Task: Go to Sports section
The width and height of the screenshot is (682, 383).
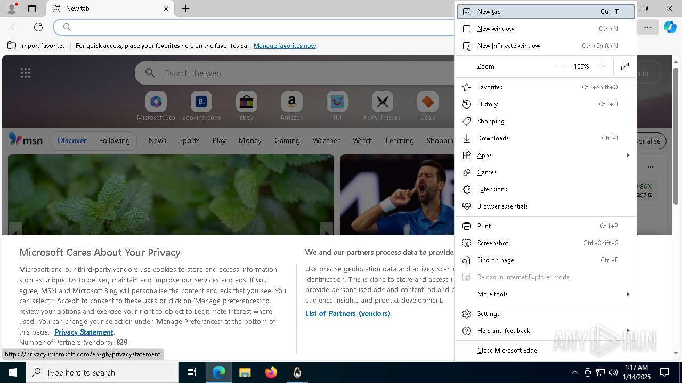Action: (x=189, y=140)
